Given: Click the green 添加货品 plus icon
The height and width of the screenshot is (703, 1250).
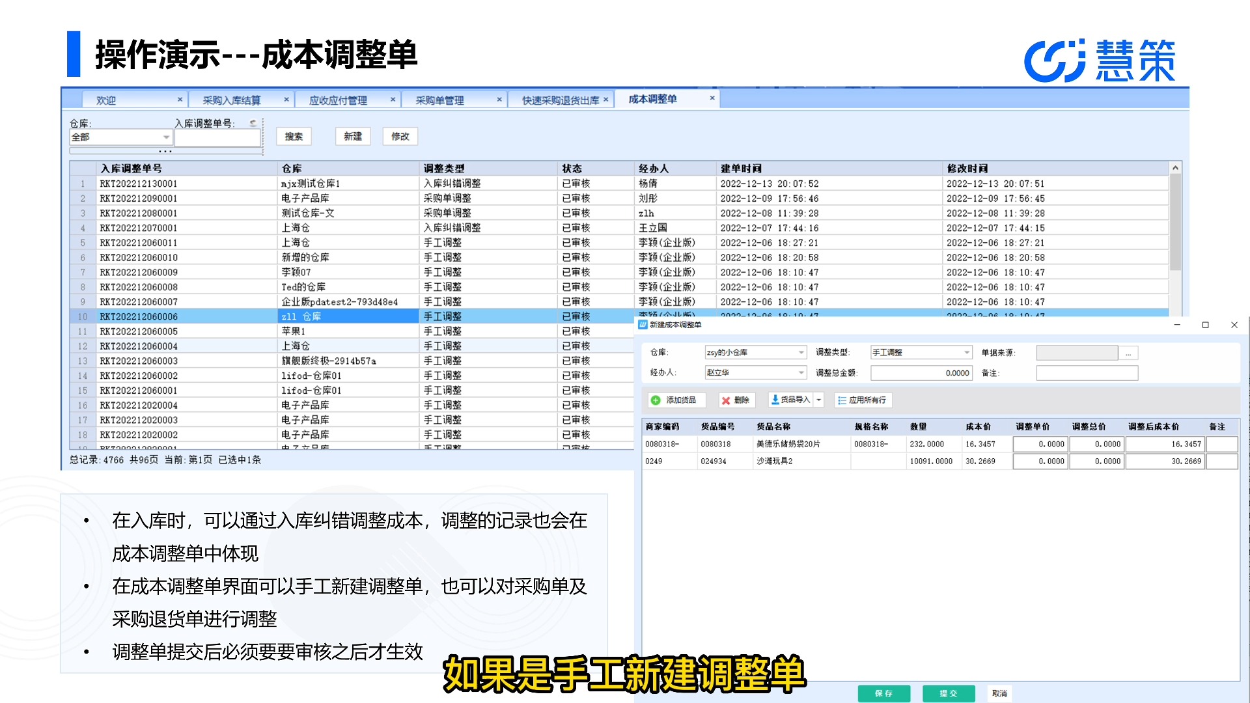Looking at the screenshot, I should point(656,400).
